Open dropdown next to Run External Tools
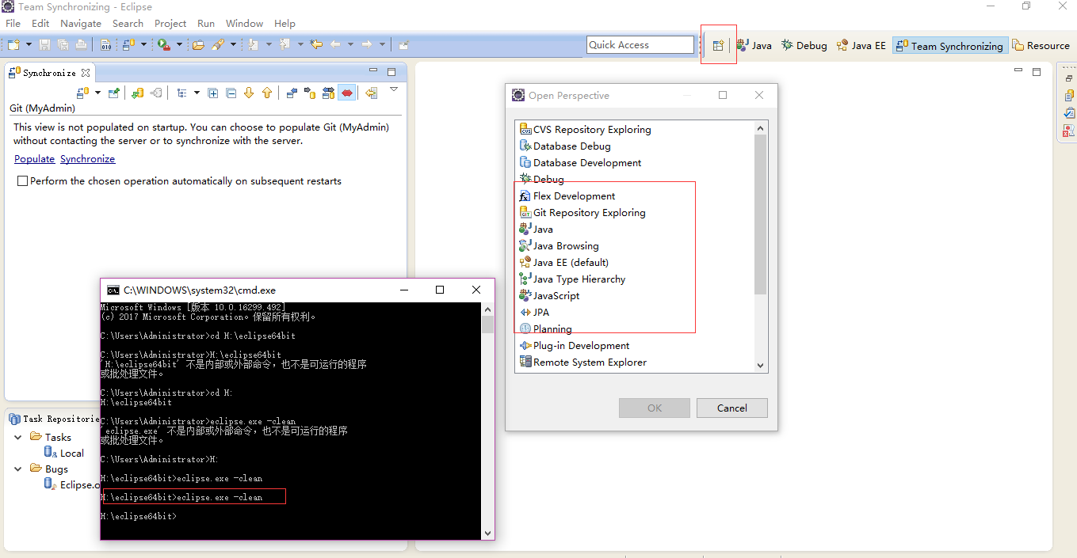The height and width of the screenshot is (558, 1077). (179, 45)
